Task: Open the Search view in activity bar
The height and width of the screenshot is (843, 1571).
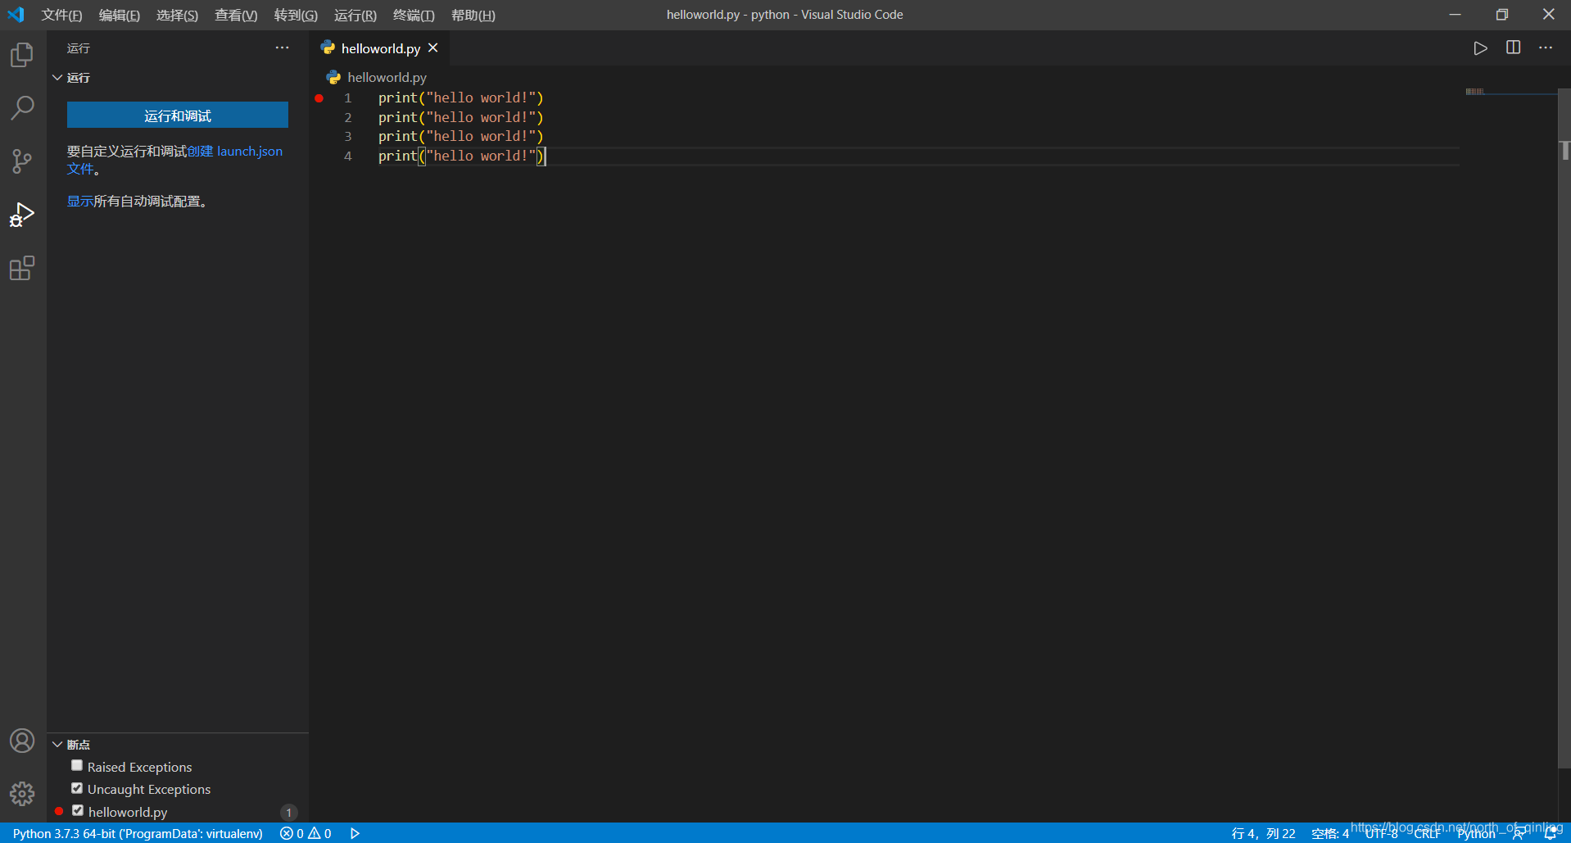Action: 22,107
